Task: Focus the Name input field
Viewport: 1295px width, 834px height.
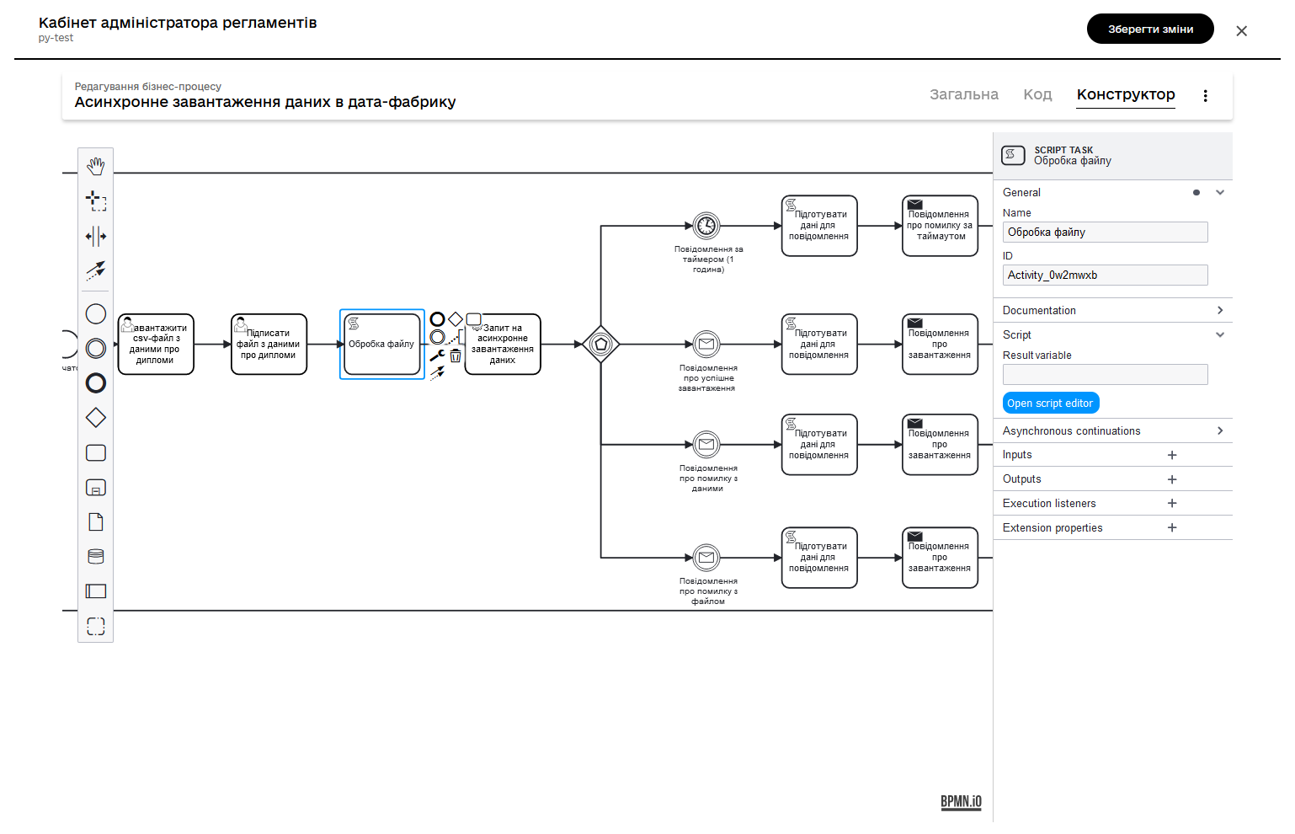Action: (1105, 233)
